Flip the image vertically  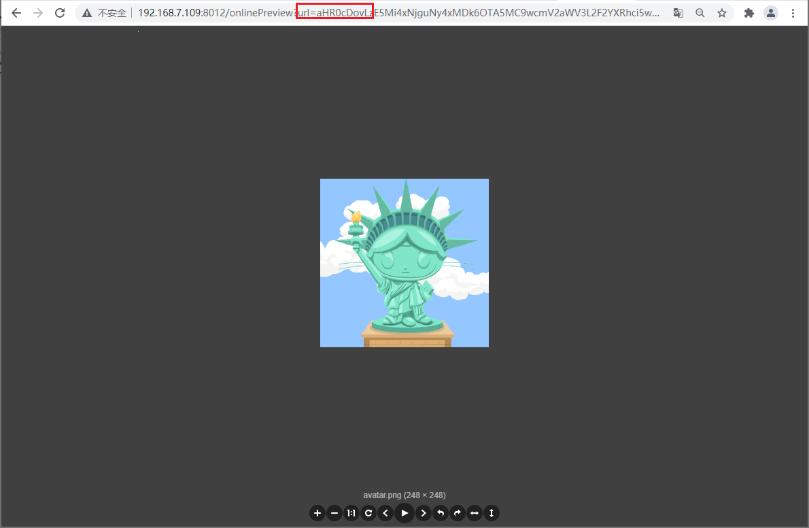(x=492, y=513)
